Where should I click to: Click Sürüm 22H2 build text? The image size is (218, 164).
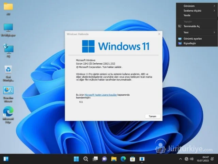[95, 64]
